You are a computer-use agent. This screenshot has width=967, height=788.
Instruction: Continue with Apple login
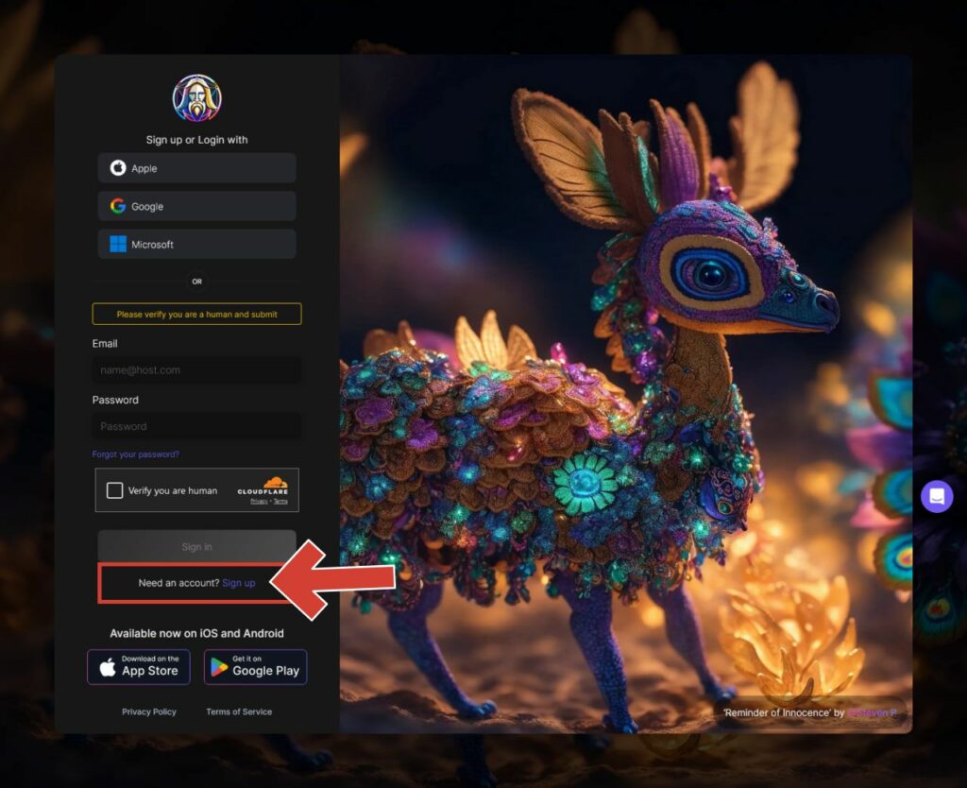196,168
